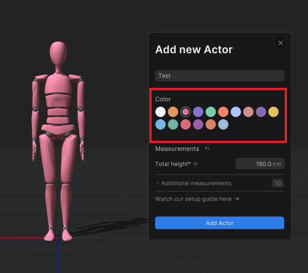This screenshot has width=308, height=273.
Task: Choose the selected pink ringed swatch
Action: click(186, 112)
